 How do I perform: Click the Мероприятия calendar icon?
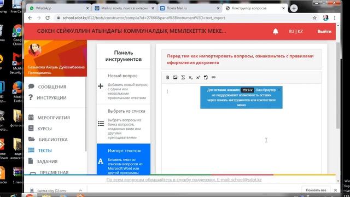pyautogui.click(x=31, y=117)
